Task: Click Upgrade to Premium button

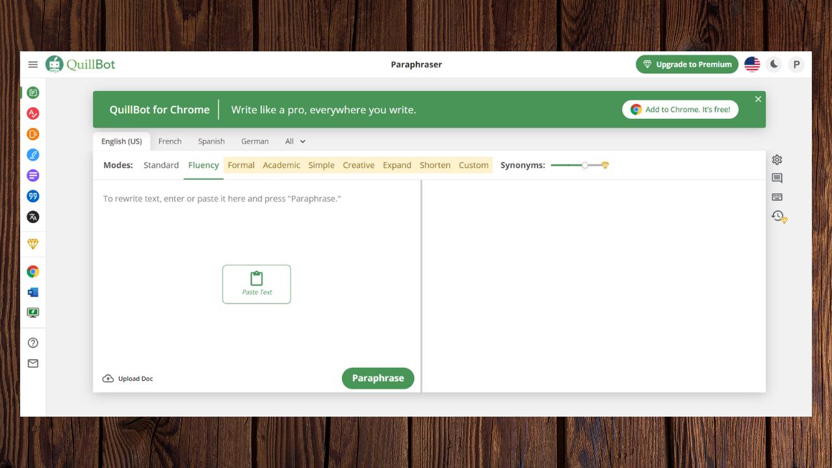Action: (687, 64)
